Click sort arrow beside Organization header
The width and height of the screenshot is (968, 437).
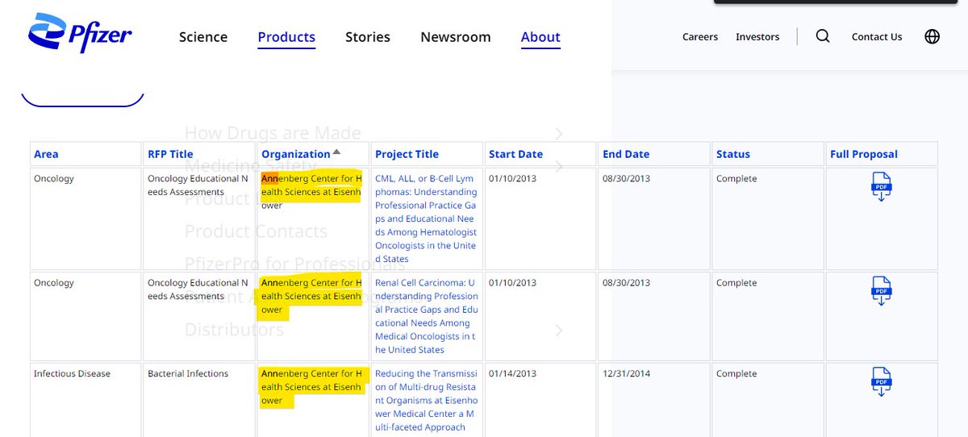(x=336, y=152)
